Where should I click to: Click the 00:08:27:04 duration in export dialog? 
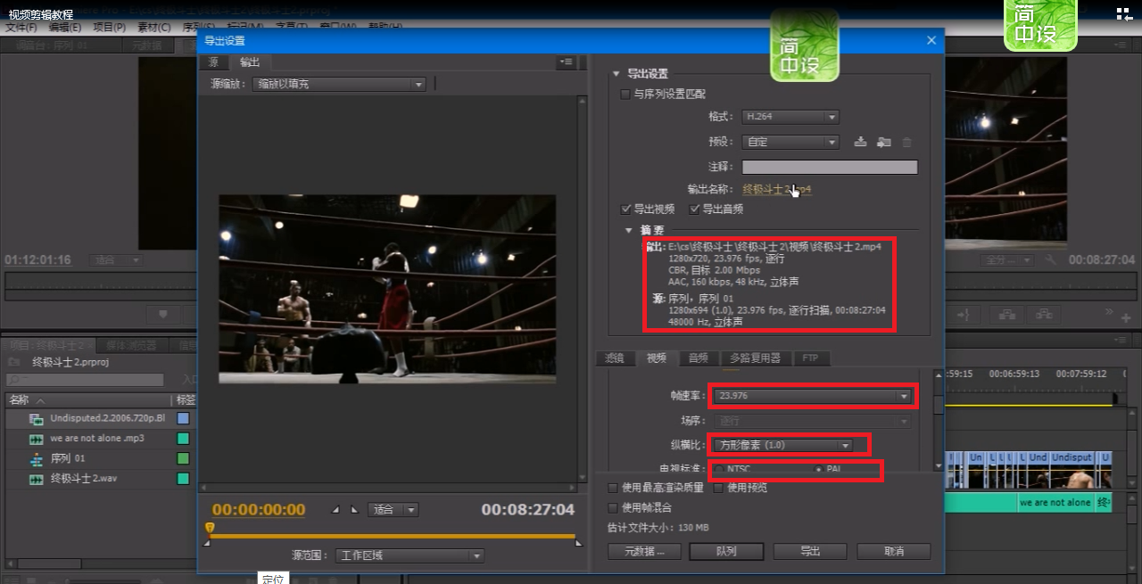528,510
